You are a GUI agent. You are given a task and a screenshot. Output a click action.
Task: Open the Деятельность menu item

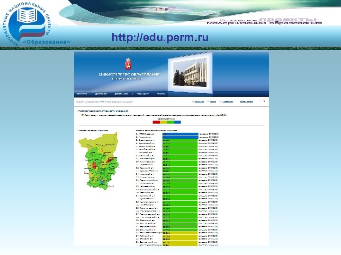[x=121, y=93]
